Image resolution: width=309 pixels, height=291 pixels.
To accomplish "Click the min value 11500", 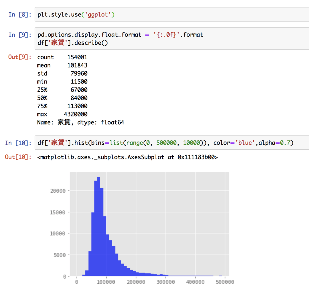I will click(79, 82).
